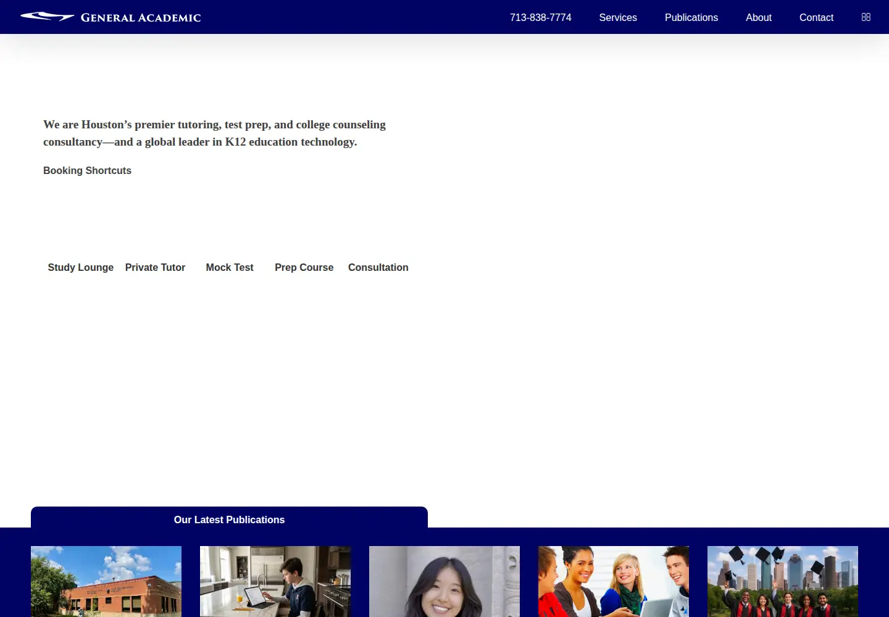Open the Services menu
Screen dimensions: 889x617
pyautogui.click(x=618, y=17)
